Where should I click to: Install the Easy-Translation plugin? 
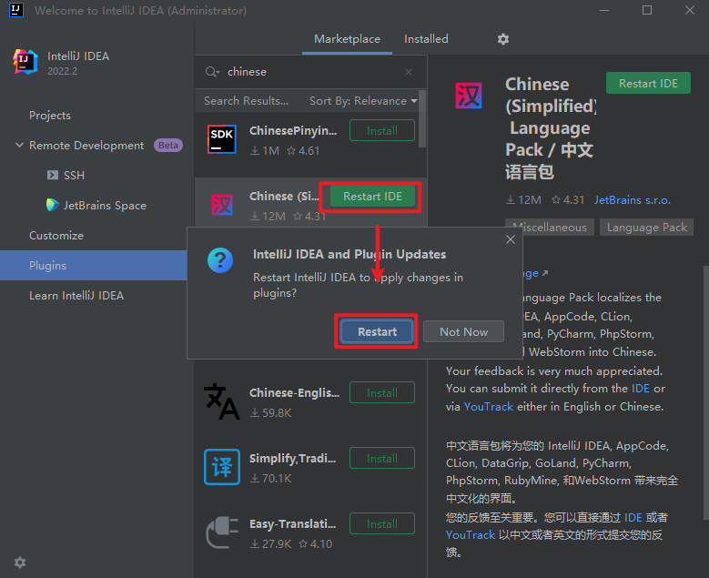(382, 523)
